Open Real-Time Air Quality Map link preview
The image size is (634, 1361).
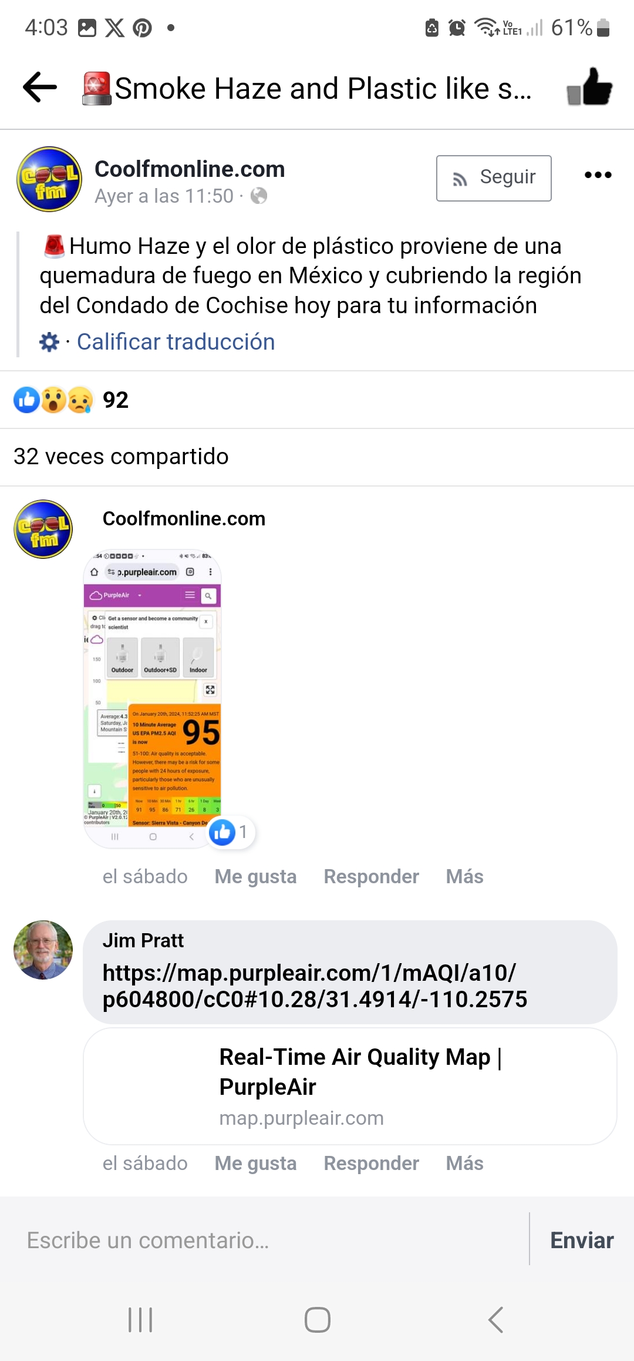pyautogui.click(x=350, y=1086)
